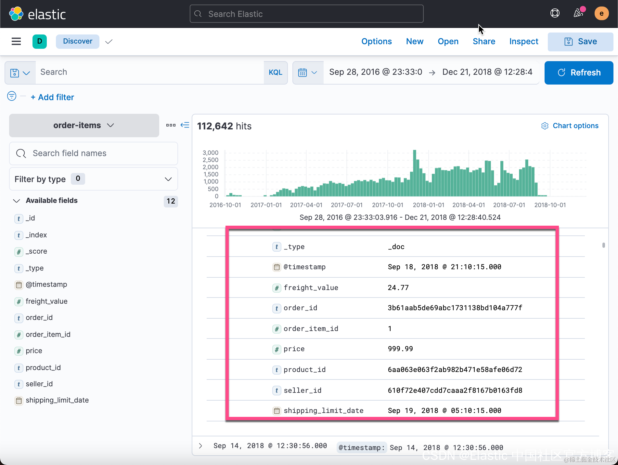The image size is (618, 465).
Task: Click the freight_value 24.77 cell
Action: tap(398, 288)
